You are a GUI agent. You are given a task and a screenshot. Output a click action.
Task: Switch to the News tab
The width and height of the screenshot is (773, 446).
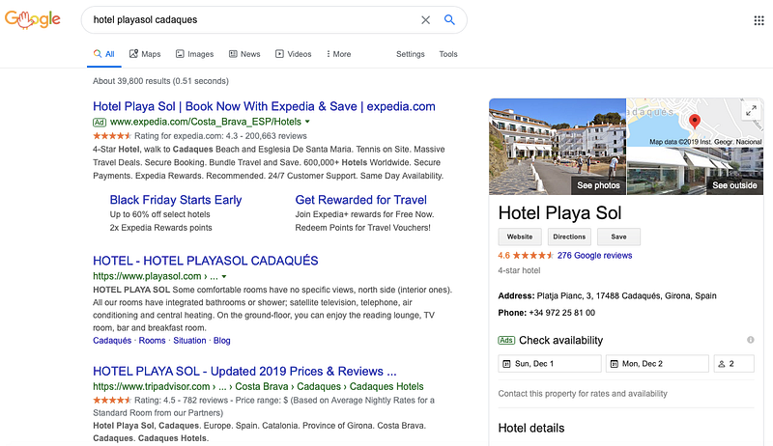(x=244, y=54)
